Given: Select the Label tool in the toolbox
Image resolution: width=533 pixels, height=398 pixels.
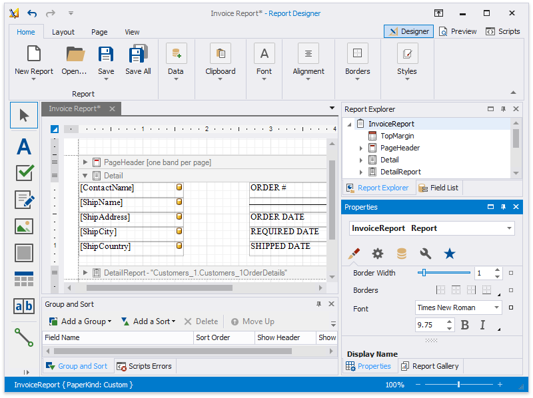Looking at the screenshot, I should click(x=24, y=146).
